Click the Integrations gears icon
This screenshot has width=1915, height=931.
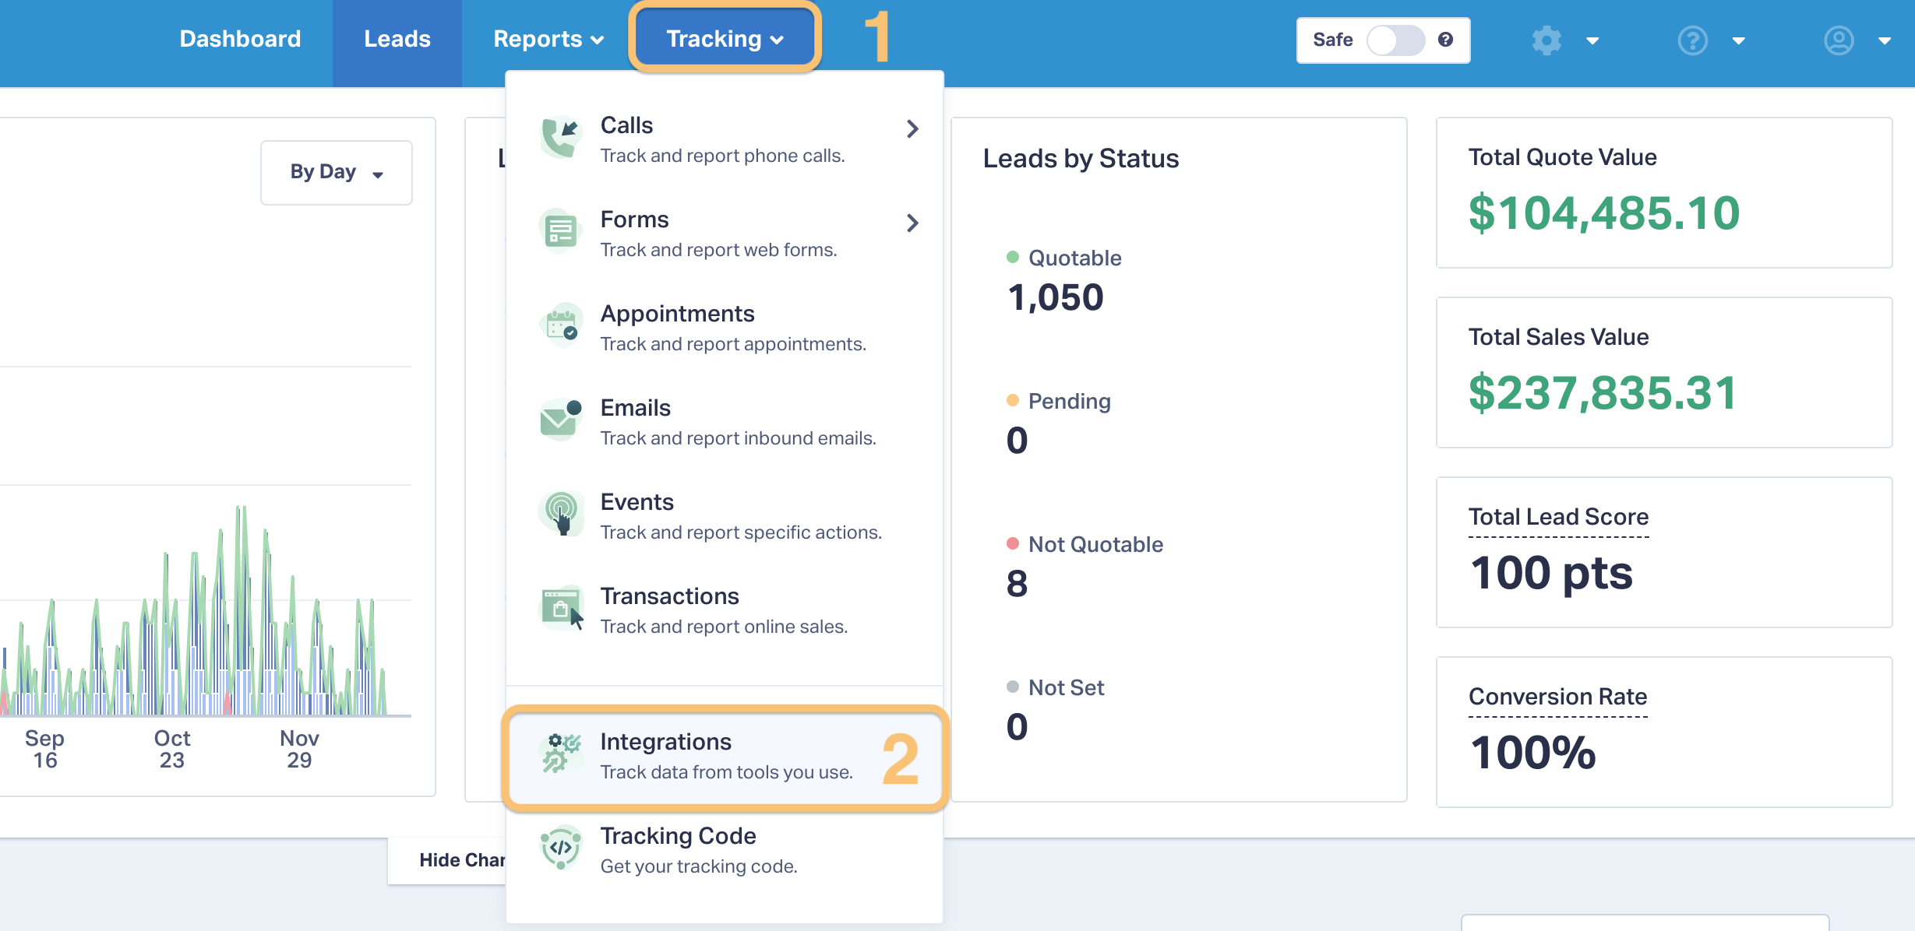click(561, 754)
